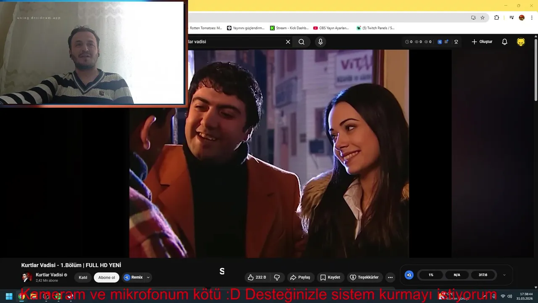
Task: Share the video via Paylaş
Action: (300, 277)
